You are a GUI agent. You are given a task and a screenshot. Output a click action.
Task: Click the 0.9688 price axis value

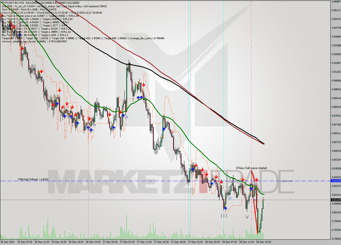(x=336, y=1)
